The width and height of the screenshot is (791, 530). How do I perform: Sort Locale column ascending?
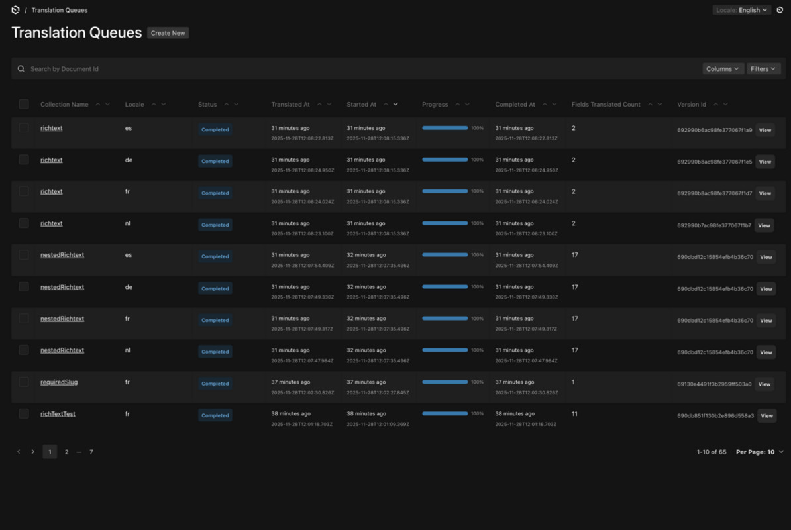[x=154, y=104]
